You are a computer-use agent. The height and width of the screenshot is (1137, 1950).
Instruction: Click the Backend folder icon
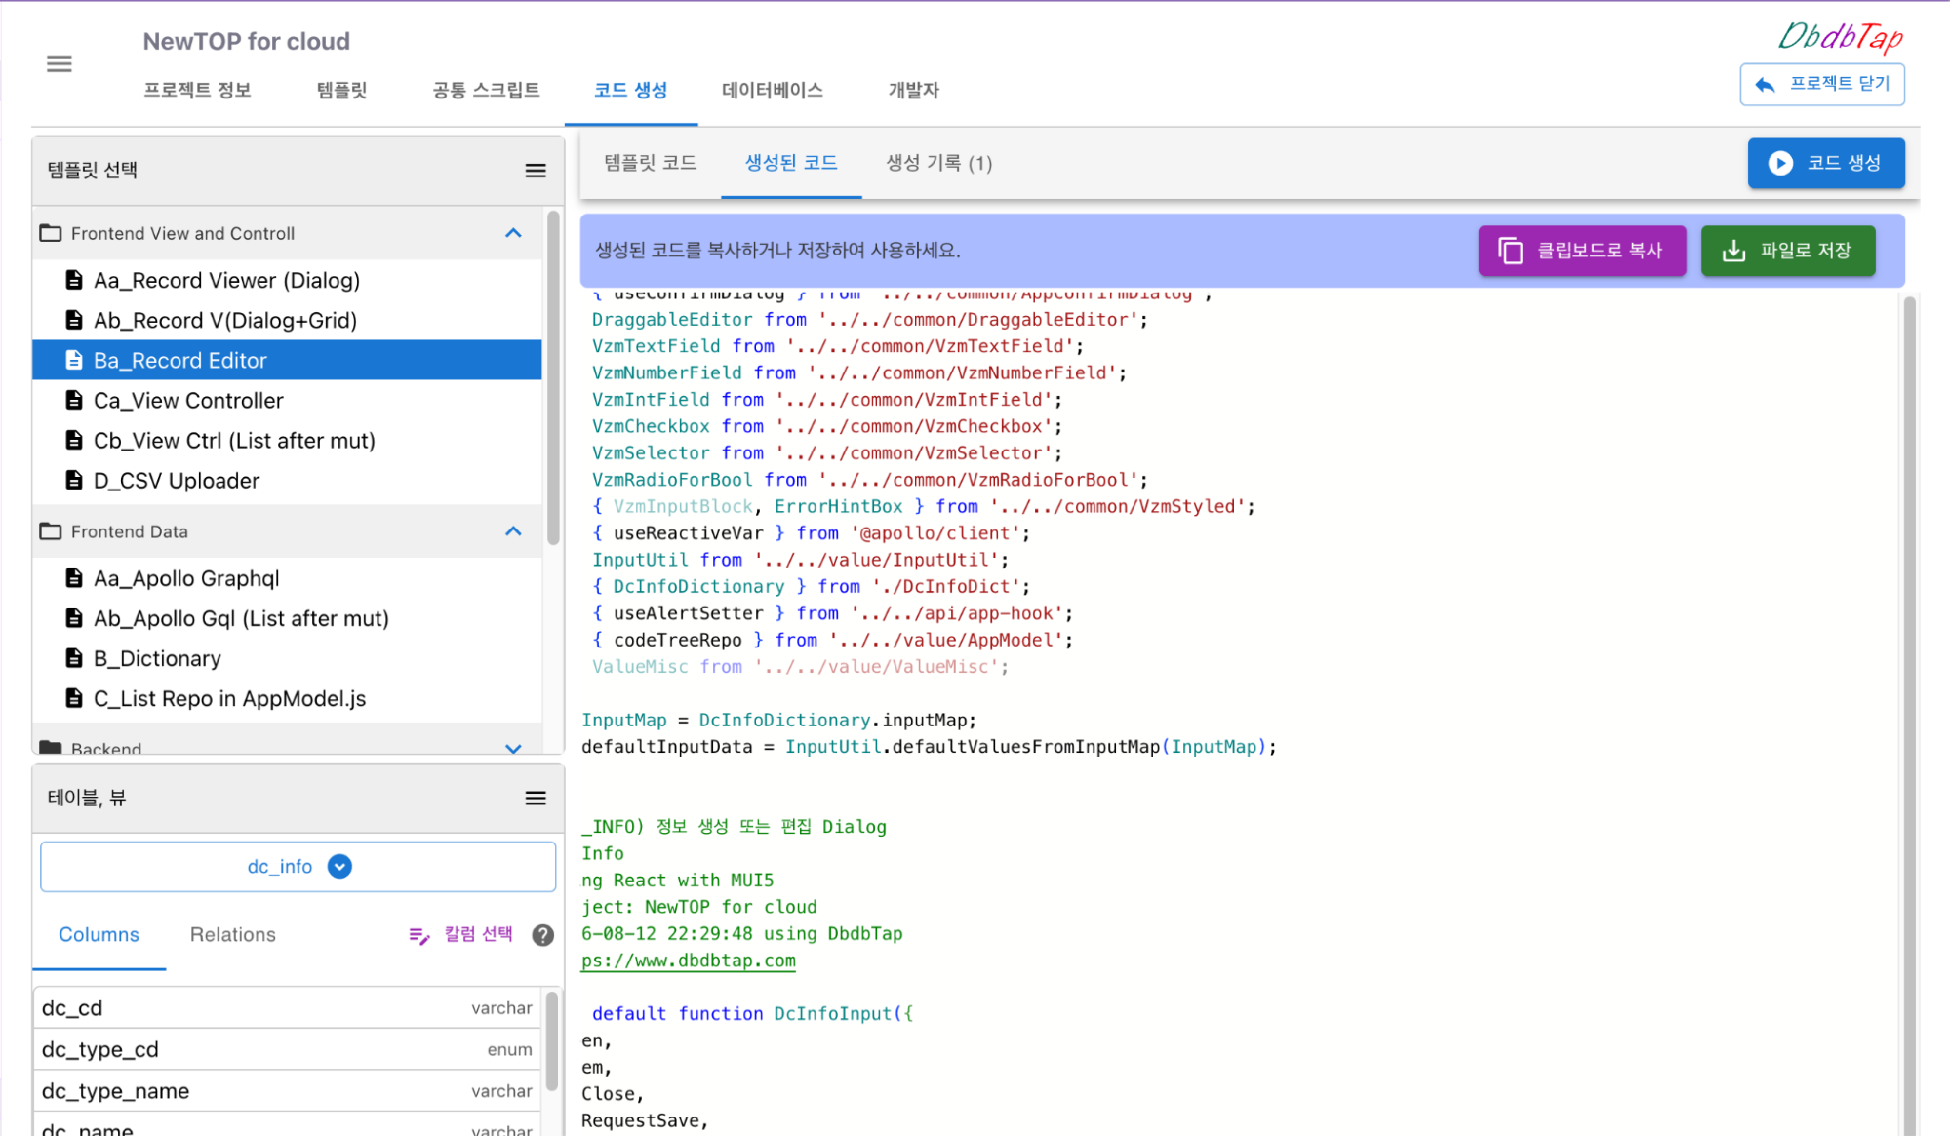point(51,748)
